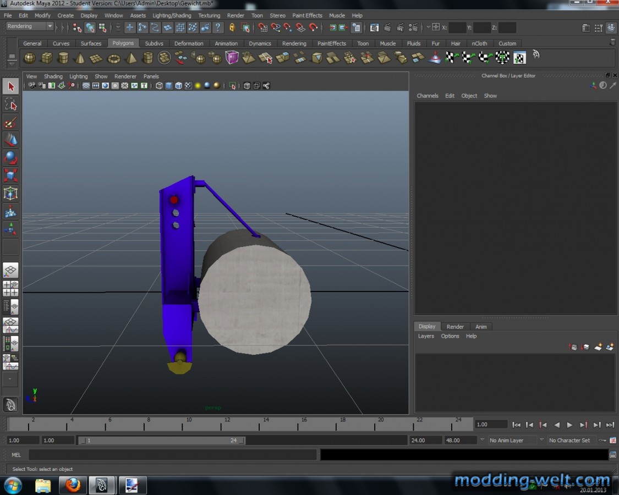
Task: Create a polygon pipe from the shelf
Action: coord(147,58)
